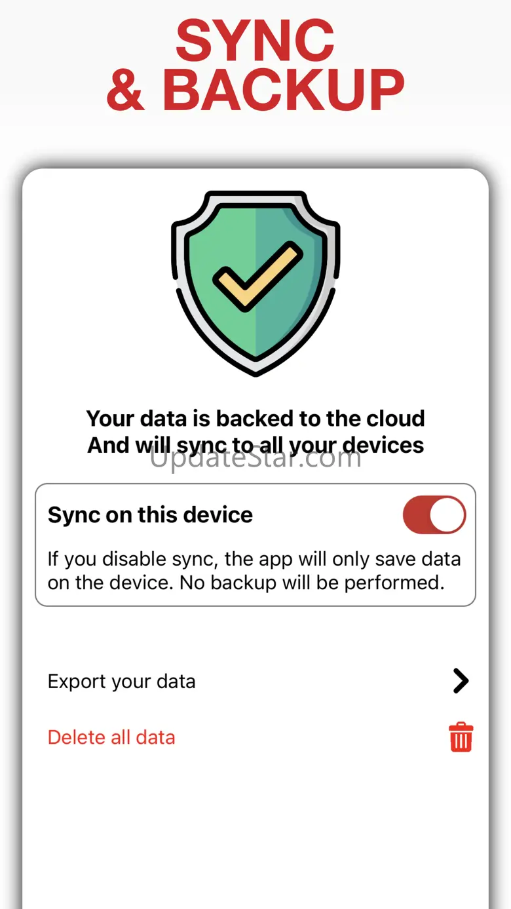This screenshot has width=511, height=909.
Task: Click the red trash can icon
Action: (461, 737)
